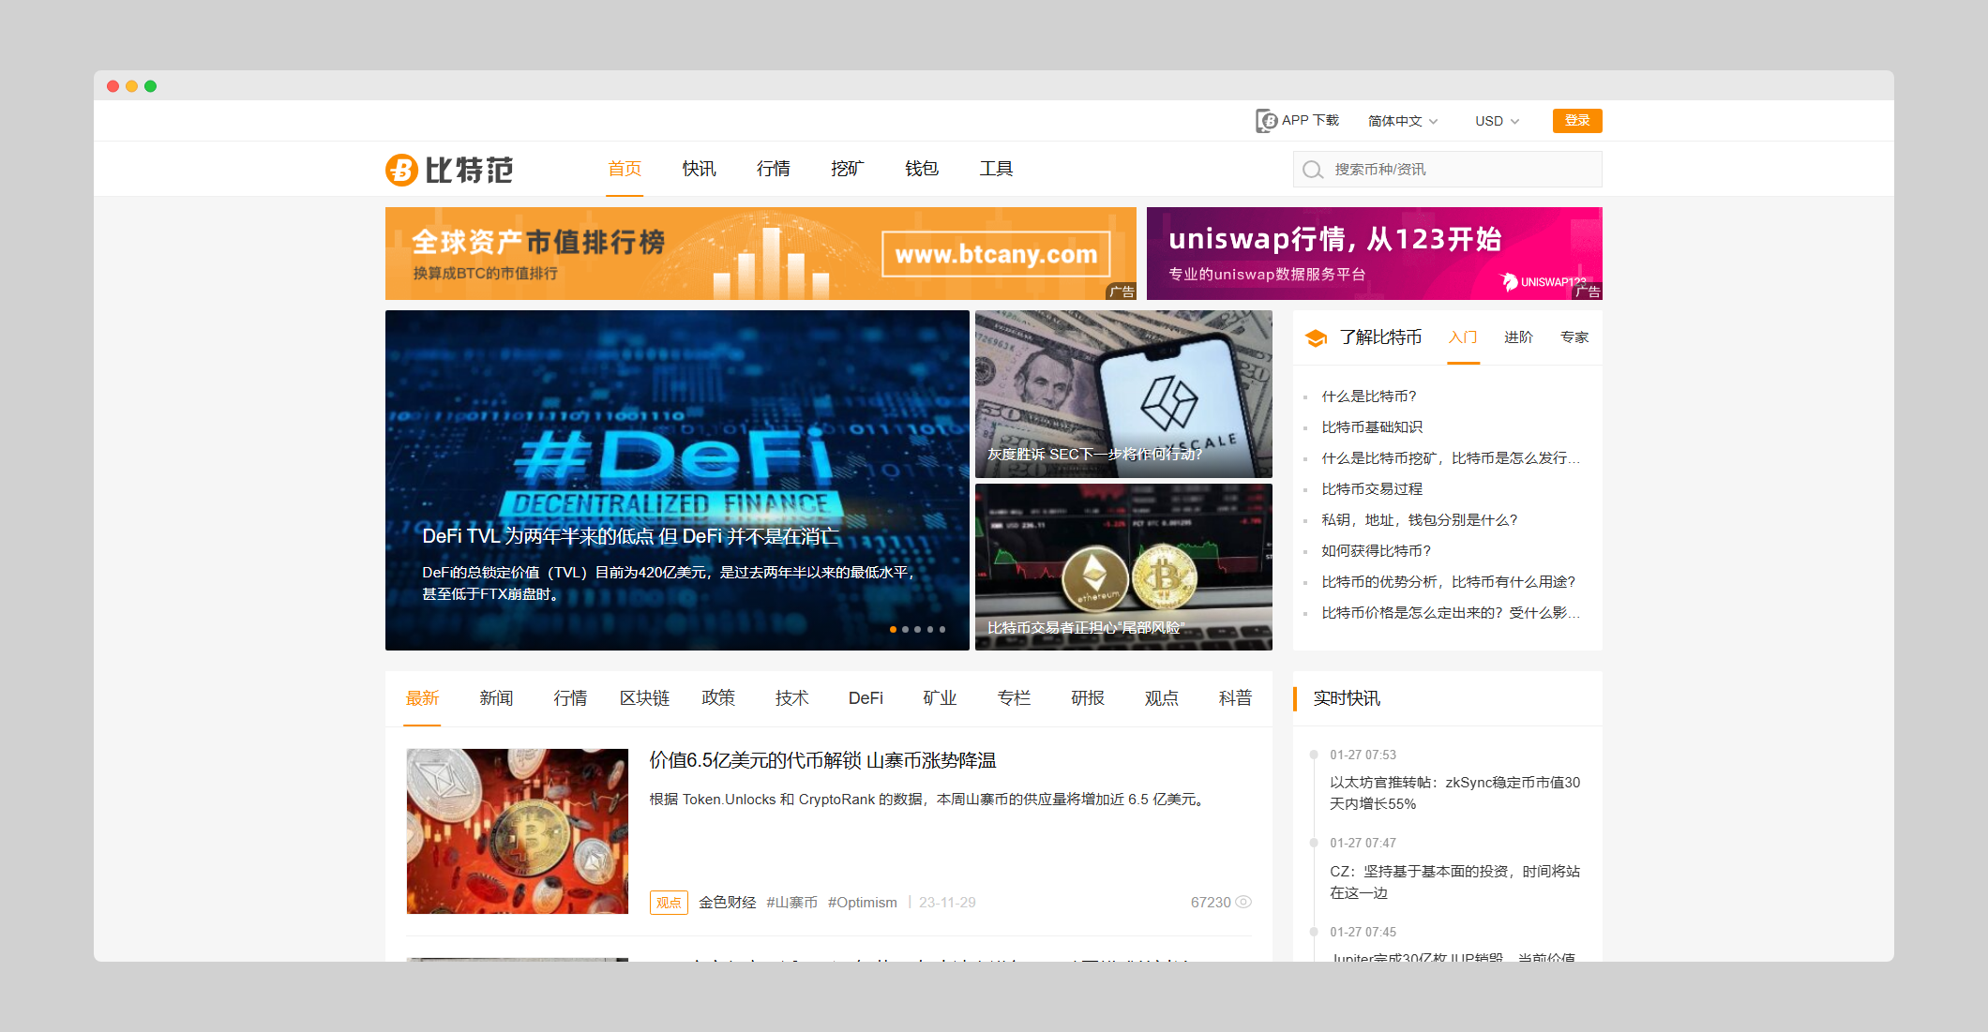Click the graduation cap icon beside 了解比特币
This screenshot has width=1988, height=1032.
(x=1316, y=337)
